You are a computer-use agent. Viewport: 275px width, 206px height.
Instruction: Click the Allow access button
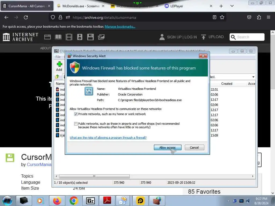pyautogui.click(x=168, y=148)
